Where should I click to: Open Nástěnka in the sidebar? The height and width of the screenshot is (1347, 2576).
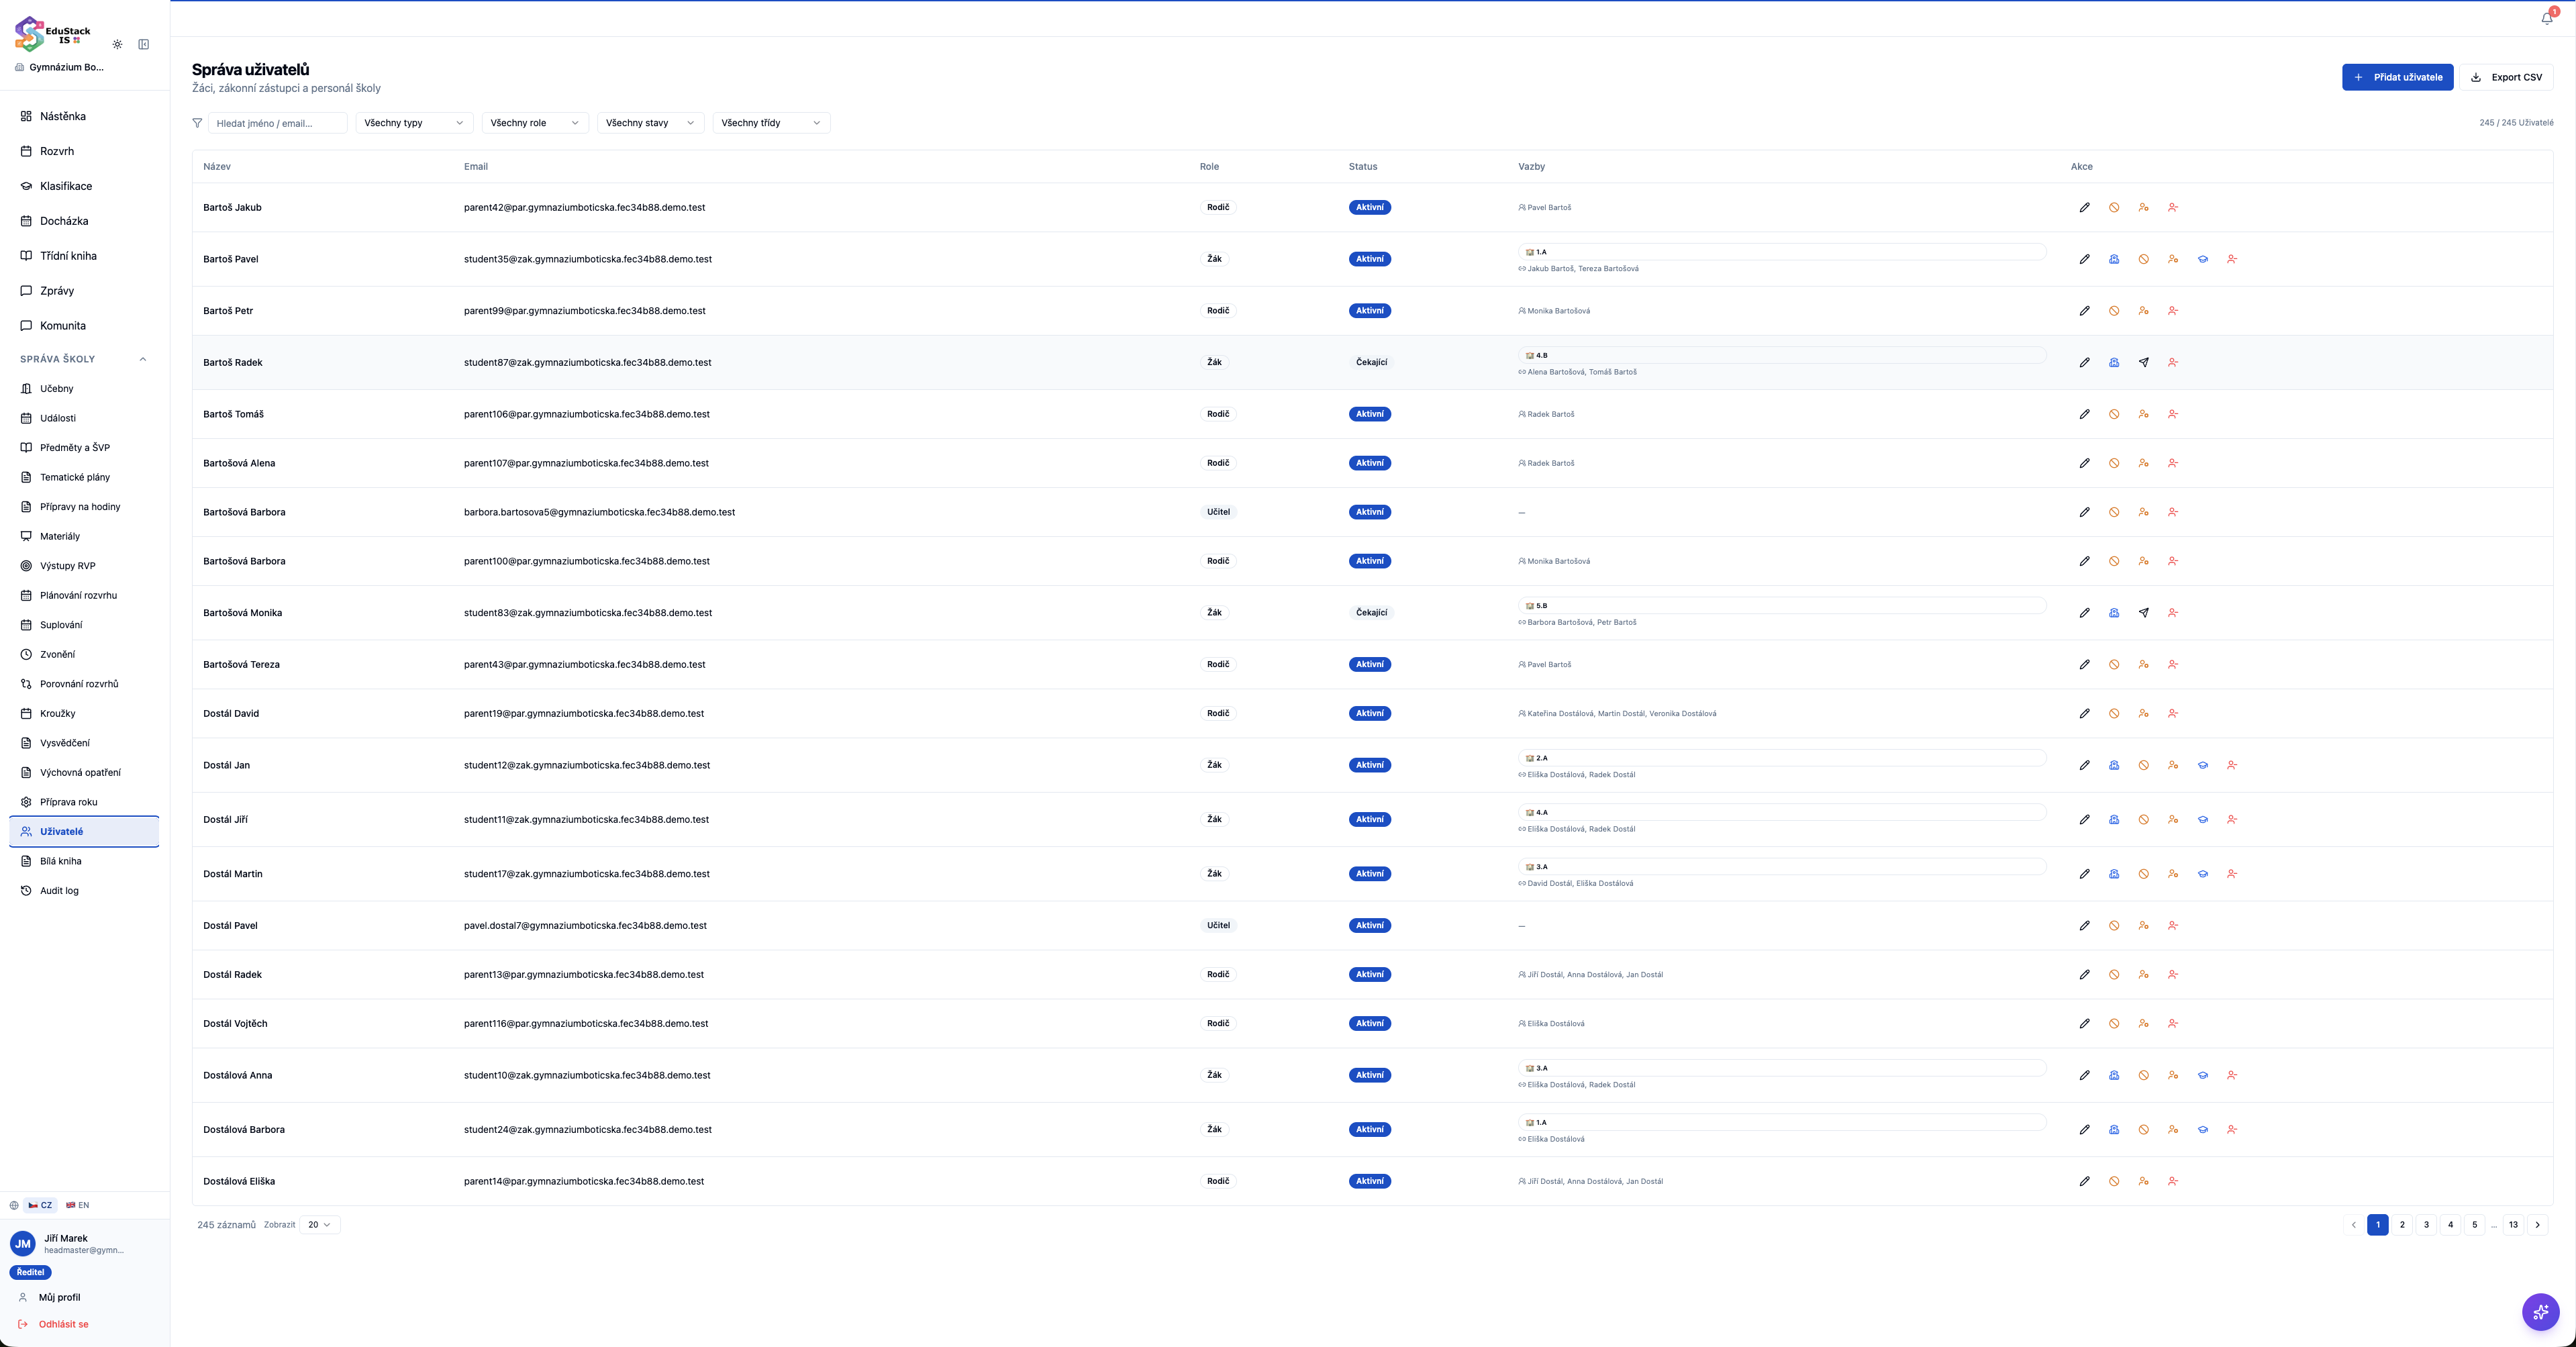coord(84,116)
